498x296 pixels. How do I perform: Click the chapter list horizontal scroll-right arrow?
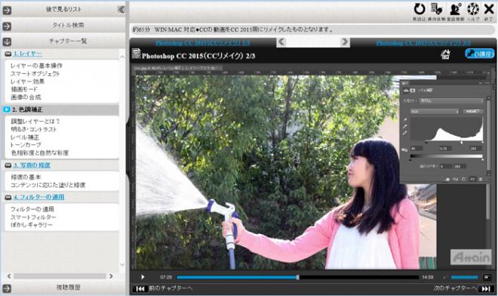pyautogui.click(x=111, y=276)
